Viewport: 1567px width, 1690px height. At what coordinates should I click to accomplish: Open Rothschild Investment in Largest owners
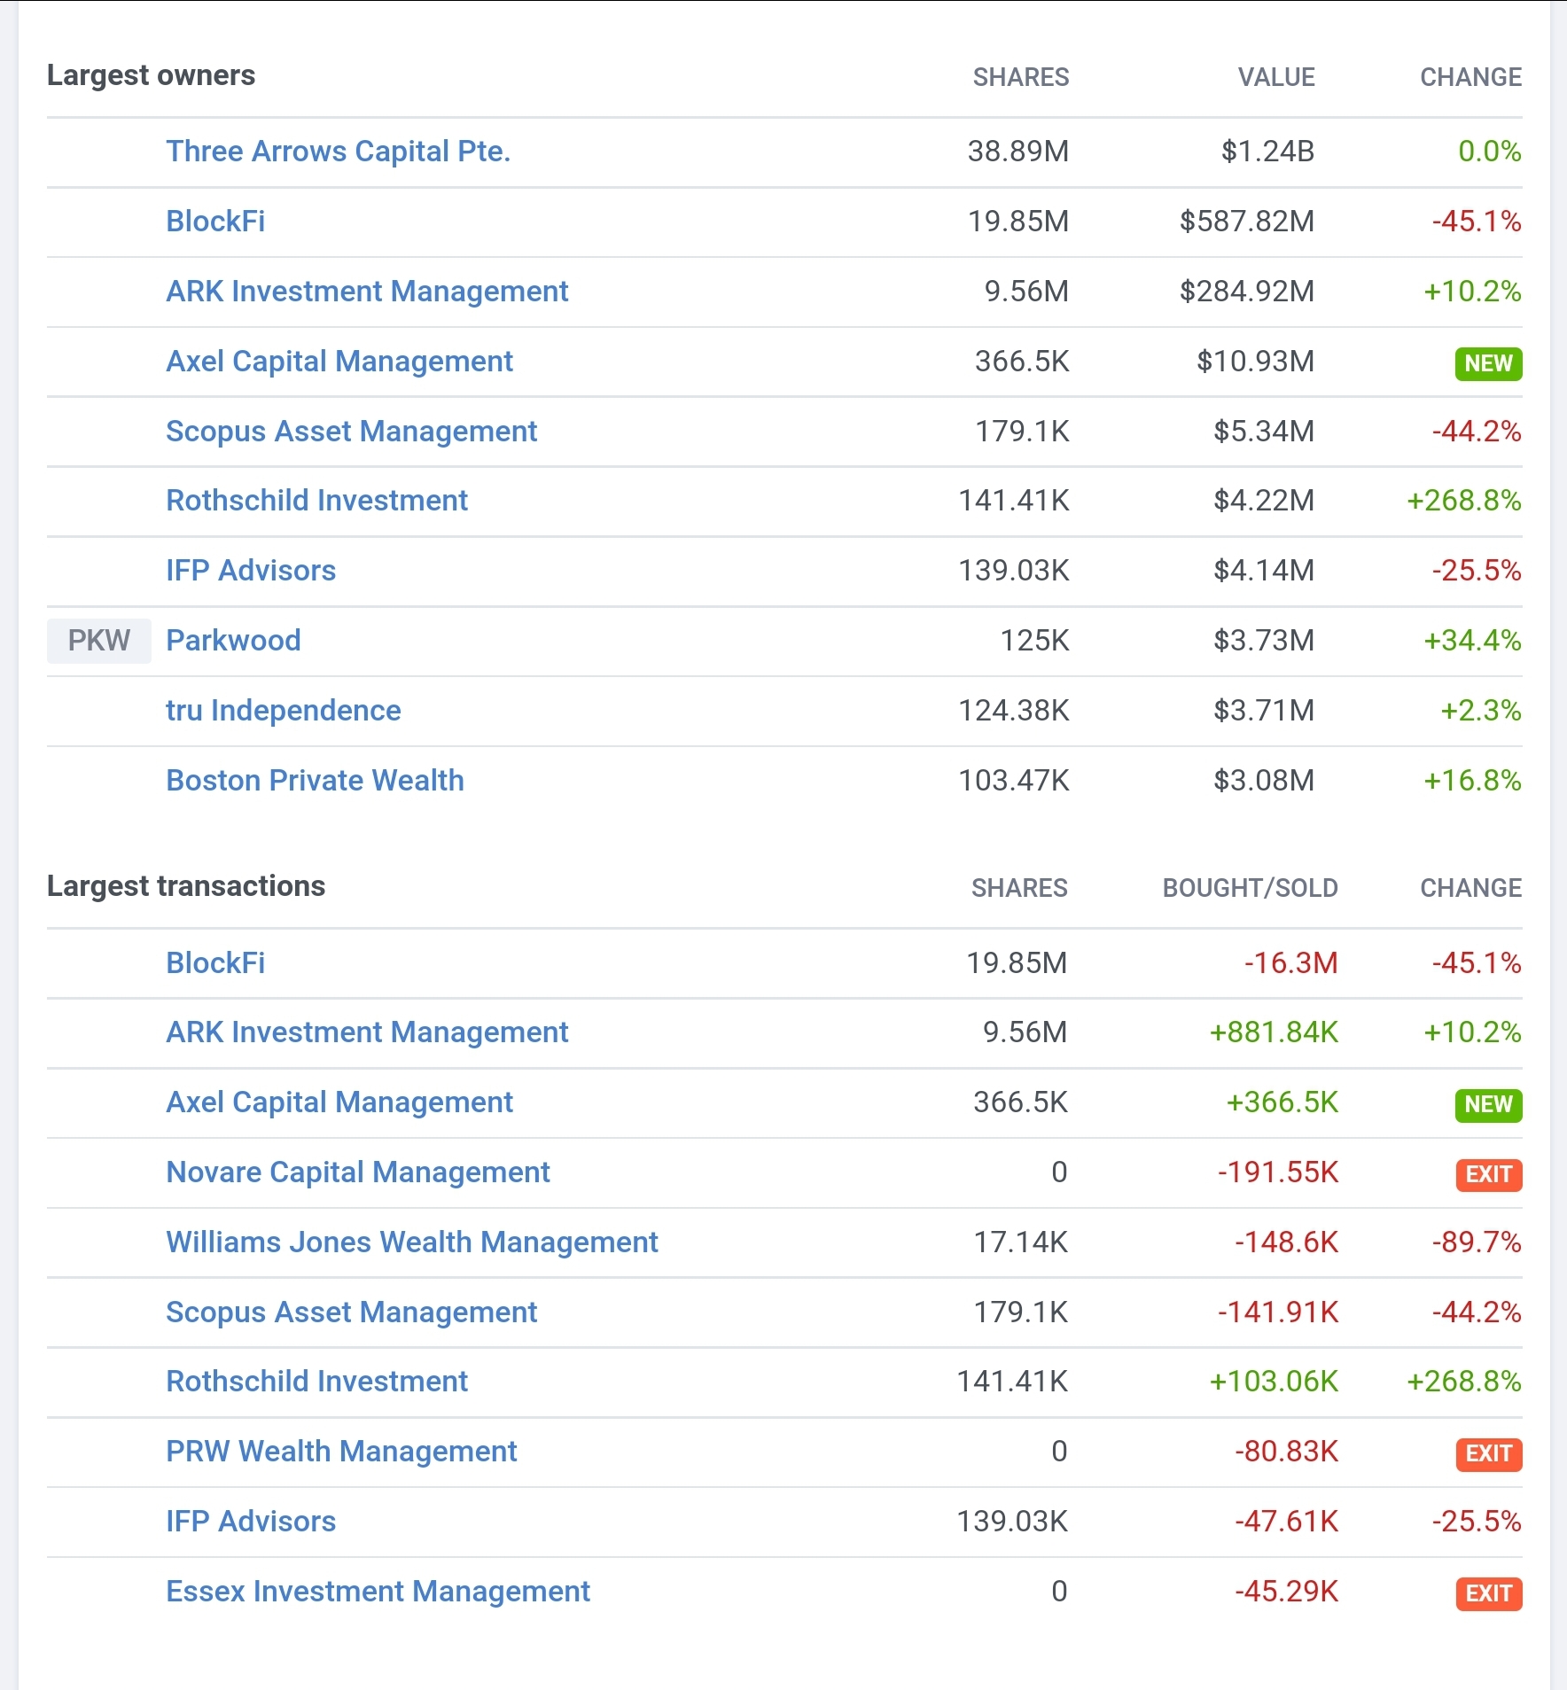pos(316,501)
